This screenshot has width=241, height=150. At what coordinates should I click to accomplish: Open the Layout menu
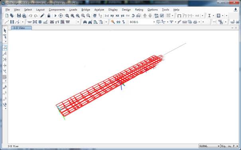point(40,10)
